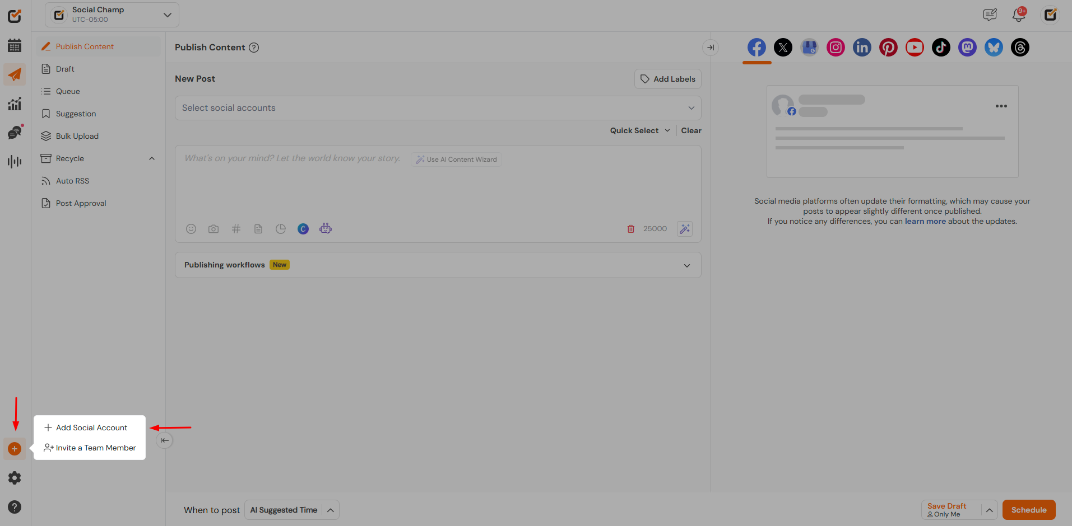
Task: Click the Schedule button
Action: [x=1028, y=510]
